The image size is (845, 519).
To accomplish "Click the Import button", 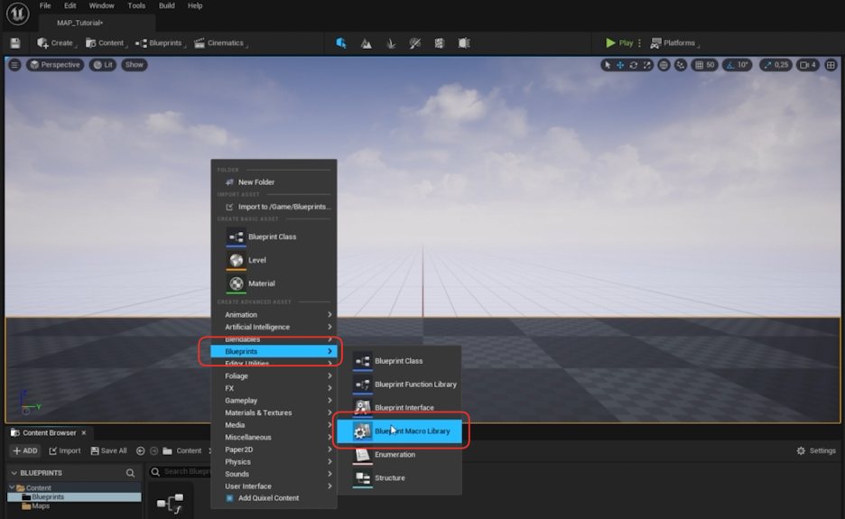I will [x=65, y=450].
